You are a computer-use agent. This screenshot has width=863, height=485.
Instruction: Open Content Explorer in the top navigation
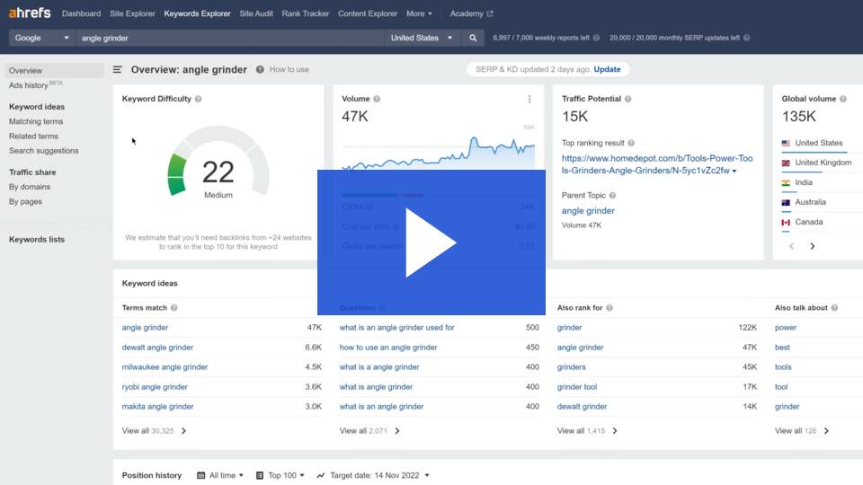(368, 13)
